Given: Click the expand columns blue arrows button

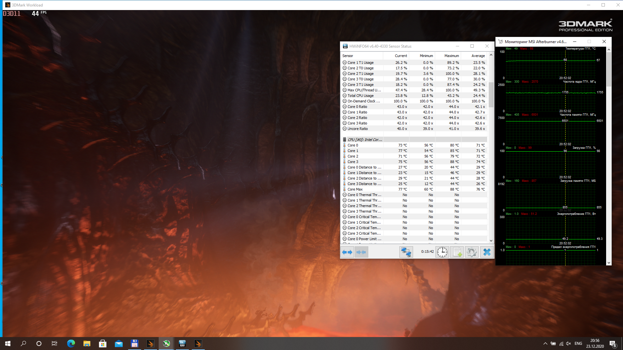Looking at the screenshot, I should (x=347, y=252).
